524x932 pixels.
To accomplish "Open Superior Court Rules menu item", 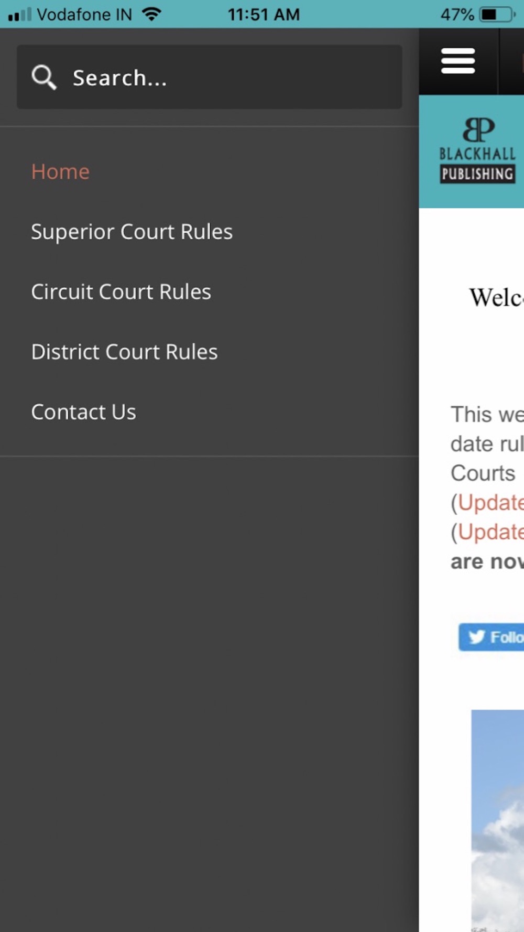I will coord(132,232).
